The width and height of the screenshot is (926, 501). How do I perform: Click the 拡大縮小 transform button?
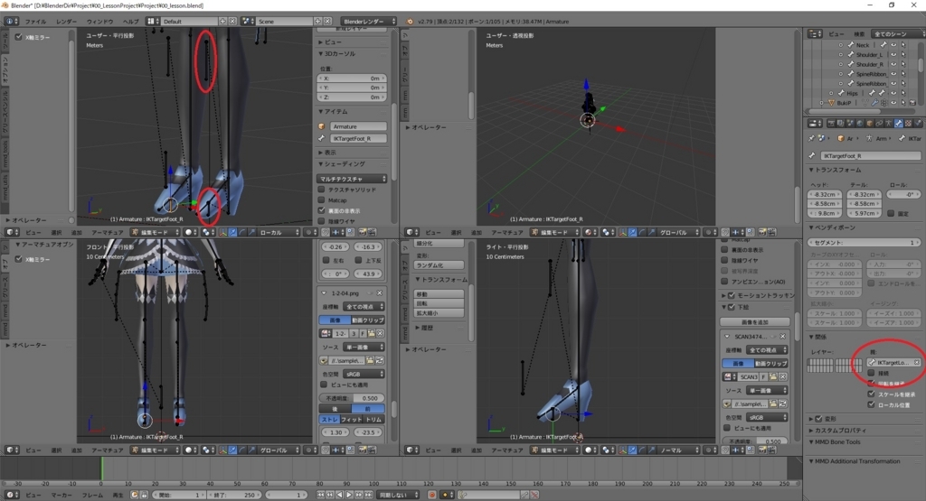point(439,313)
